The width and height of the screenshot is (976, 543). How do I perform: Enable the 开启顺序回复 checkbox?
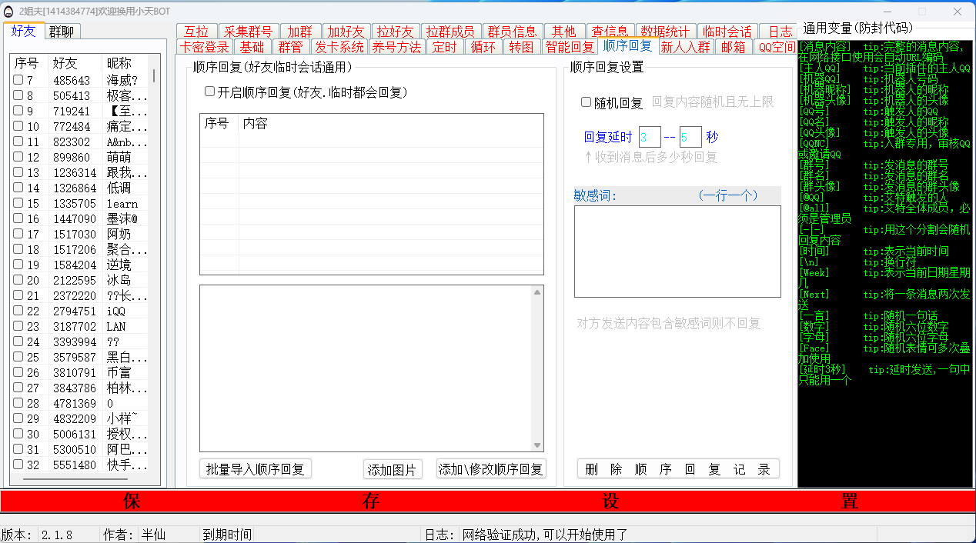point(209,92)
